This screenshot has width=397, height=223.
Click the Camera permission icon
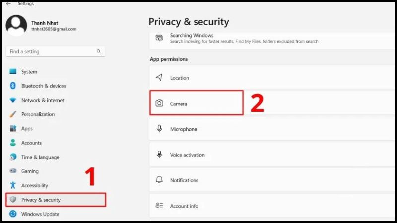point(159,103)
